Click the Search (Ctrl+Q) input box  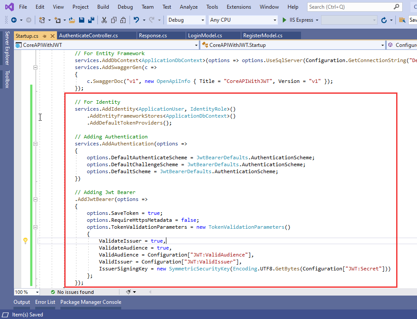tap(354, 7)
